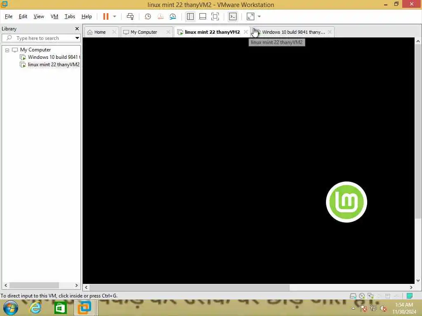Close the Library panel
The image size is (422, 316).
(x=77, y=28)
